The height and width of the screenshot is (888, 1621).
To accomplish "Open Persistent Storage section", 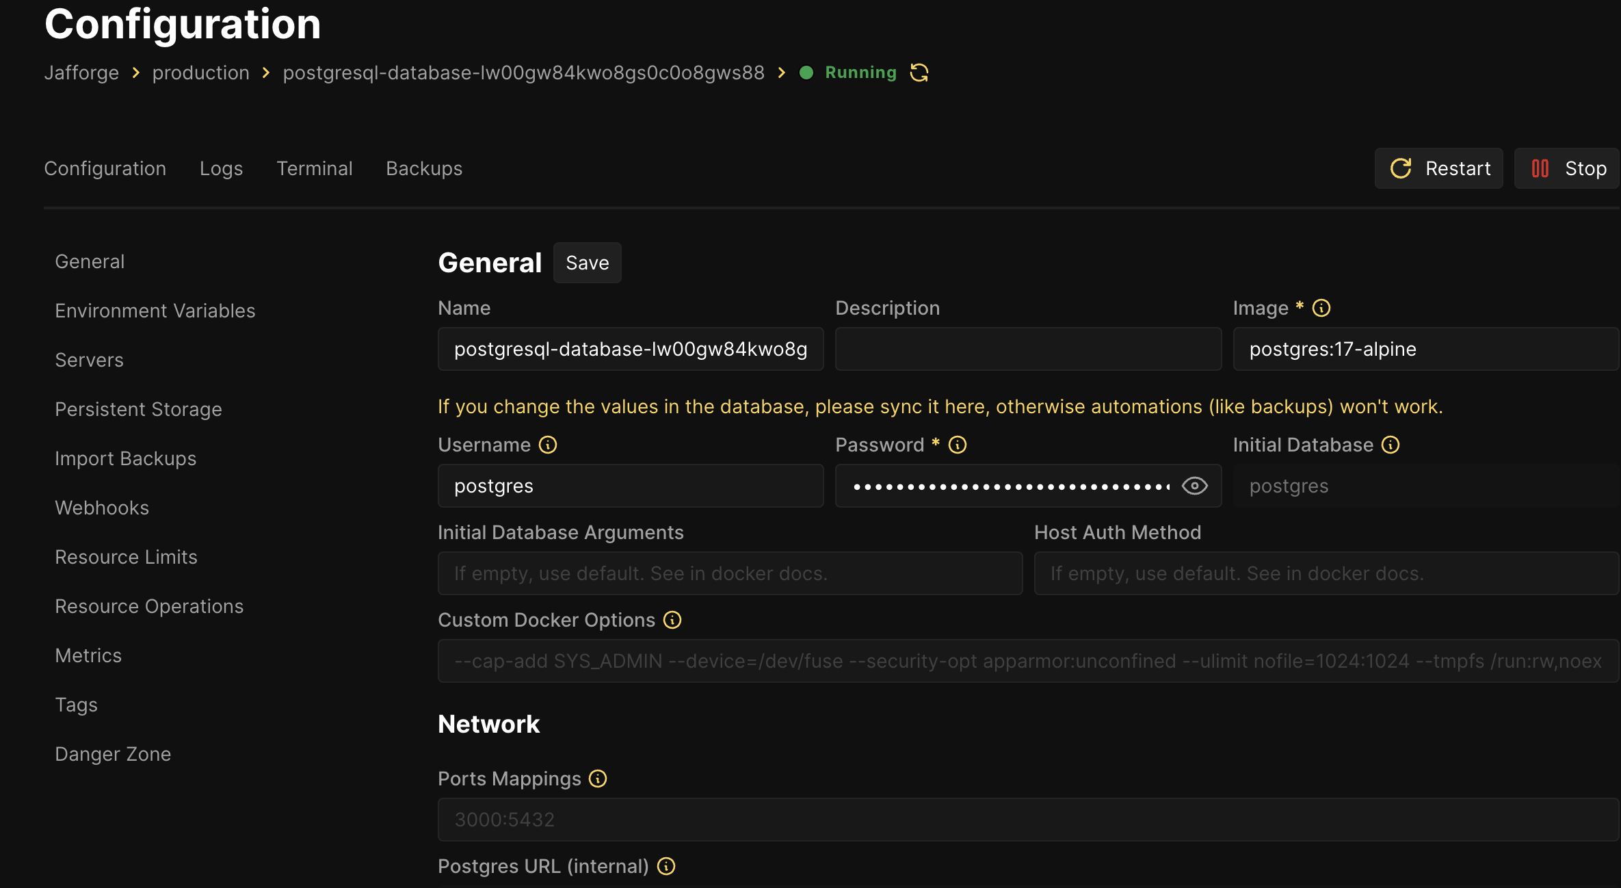I will (139, 409).
